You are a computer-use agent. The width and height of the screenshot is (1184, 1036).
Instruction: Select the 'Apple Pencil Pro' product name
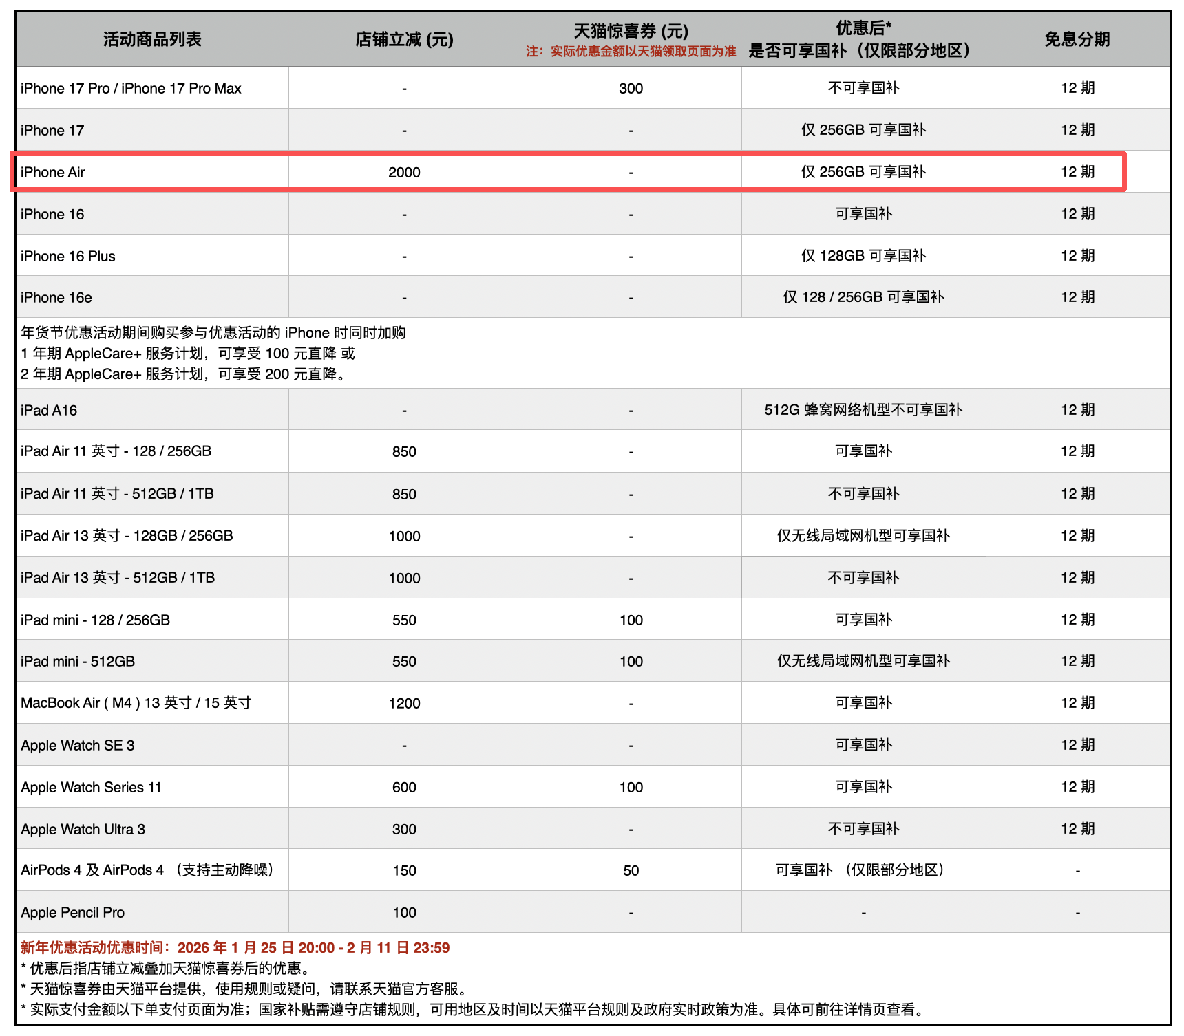tap(72, 912)
